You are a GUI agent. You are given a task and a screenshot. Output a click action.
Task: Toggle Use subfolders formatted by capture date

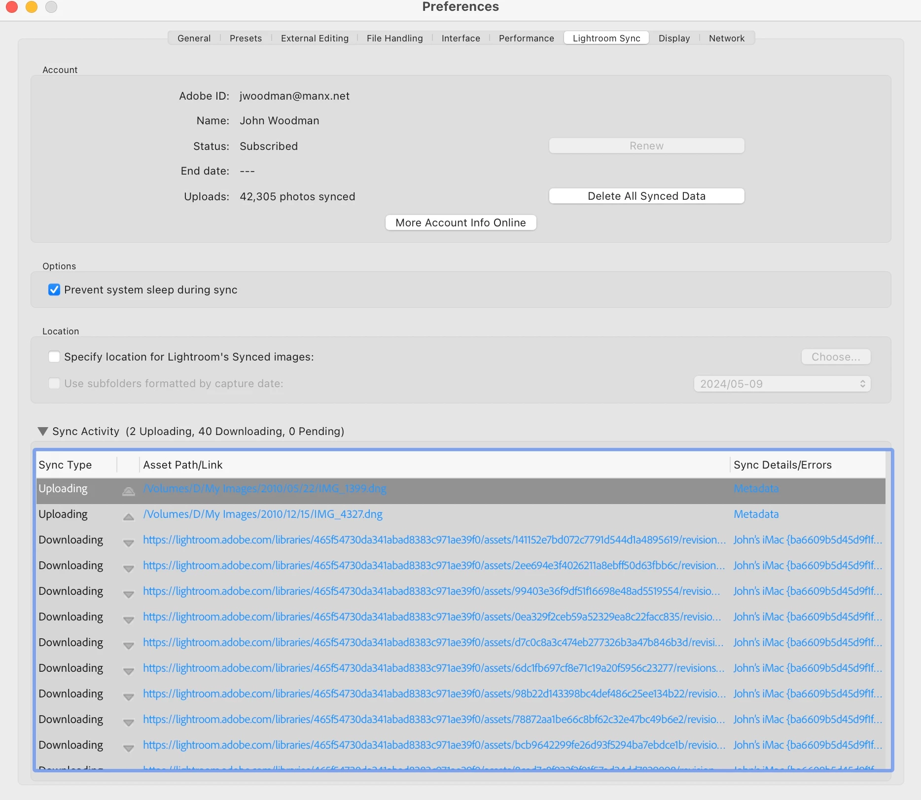(54, 383)
